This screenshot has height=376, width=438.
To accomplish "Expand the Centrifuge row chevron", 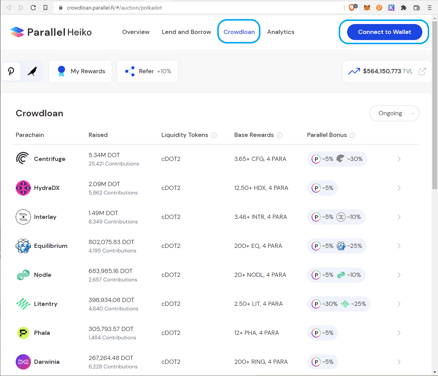I will pos(399,159).
